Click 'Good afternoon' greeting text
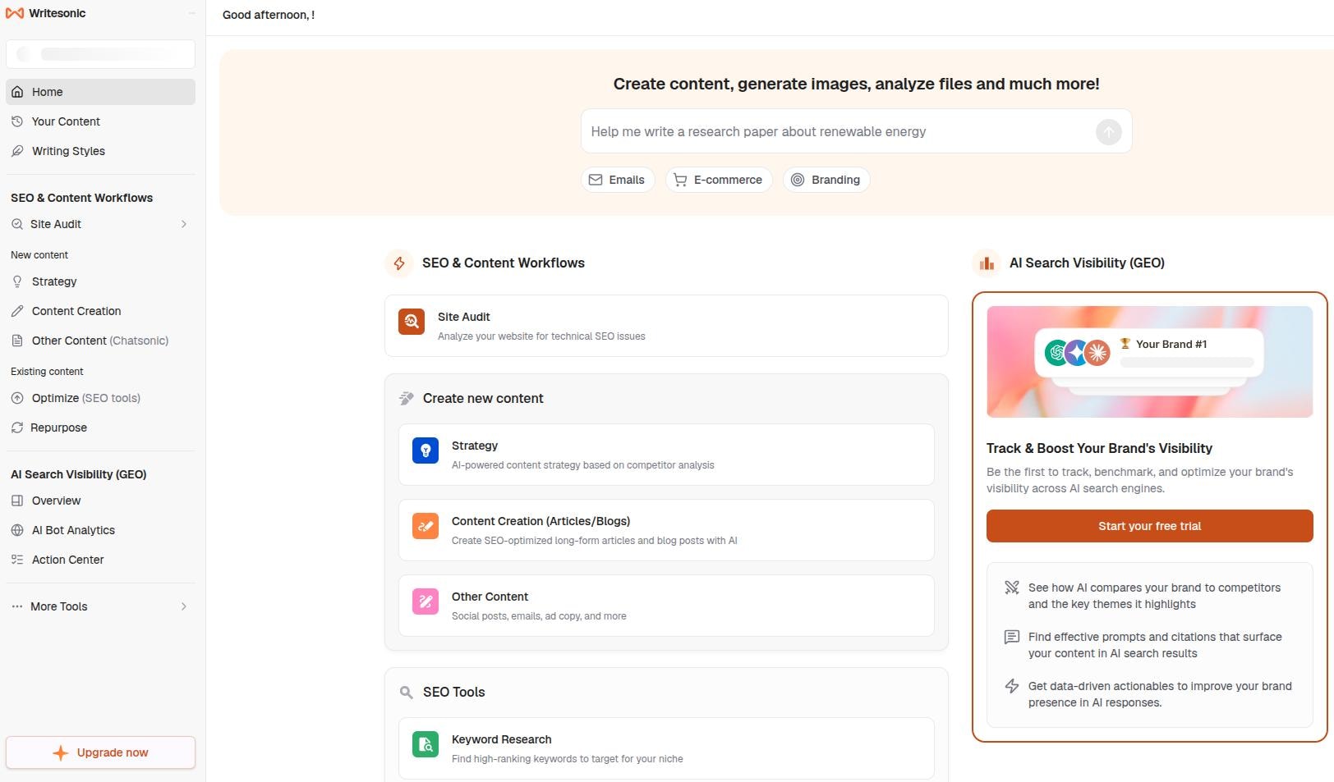Image resolution: width=1334 pixels, height=782 pixels. [269, 15]
